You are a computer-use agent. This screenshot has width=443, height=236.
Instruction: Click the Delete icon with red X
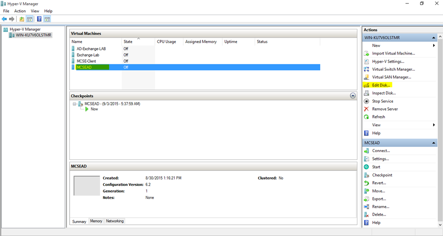(x=366, y=214)
